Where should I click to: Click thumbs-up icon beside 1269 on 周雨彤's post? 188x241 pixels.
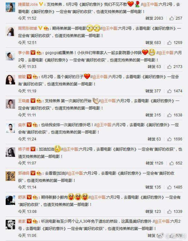(x=169, y=43)
